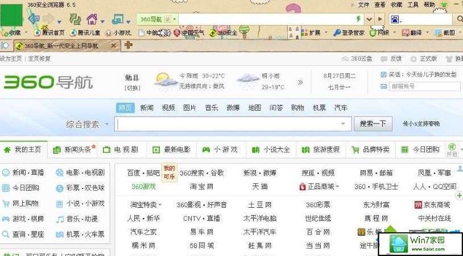Open 新闻头条 tab
463x256 pixels.
click(72, 150)
